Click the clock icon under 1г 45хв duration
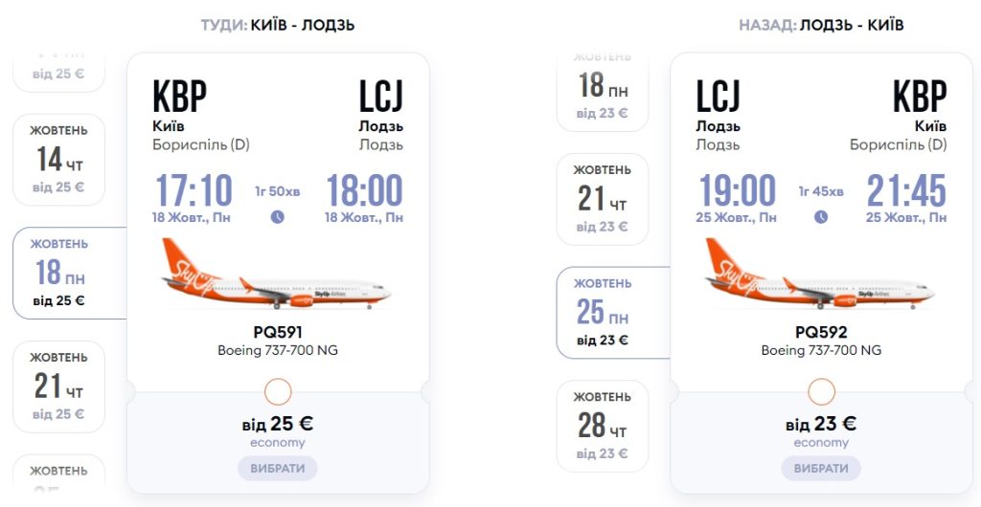This screenshot has width=981, height=507. pos(821,216)
